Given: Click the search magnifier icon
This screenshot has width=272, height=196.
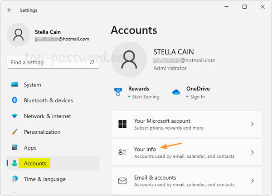Looking at the screenshot, I should pos(92,62).
